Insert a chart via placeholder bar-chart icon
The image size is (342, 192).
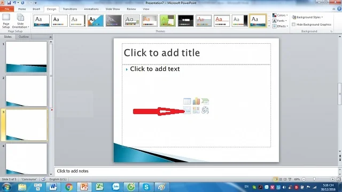click(x=196, y=101)
